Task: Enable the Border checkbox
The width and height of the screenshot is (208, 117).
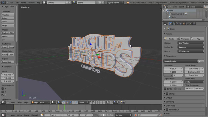Action: [x=165, y=89]
